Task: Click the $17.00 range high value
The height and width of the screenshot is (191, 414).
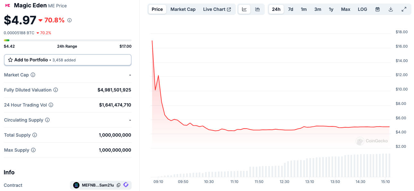Action: [x=125, y=46]
